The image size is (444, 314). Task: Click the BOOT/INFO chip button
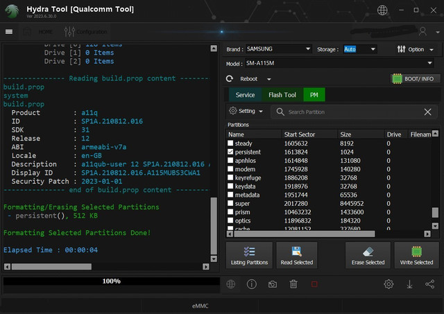(416, 78)
